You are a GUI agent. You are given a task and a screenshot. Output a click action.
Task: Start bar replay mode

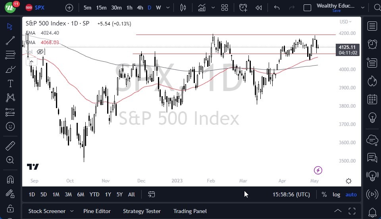258,8
